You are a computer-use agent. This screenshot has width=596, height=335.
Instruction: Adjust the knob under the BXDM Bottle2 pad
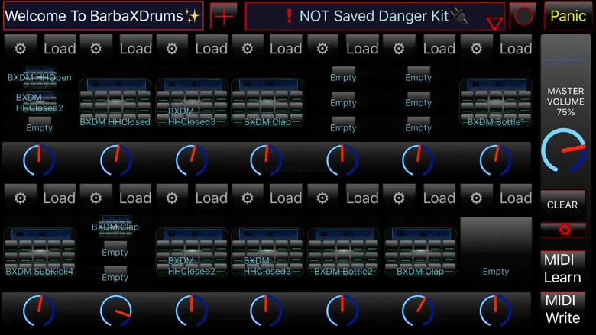[x=342, y=311]
